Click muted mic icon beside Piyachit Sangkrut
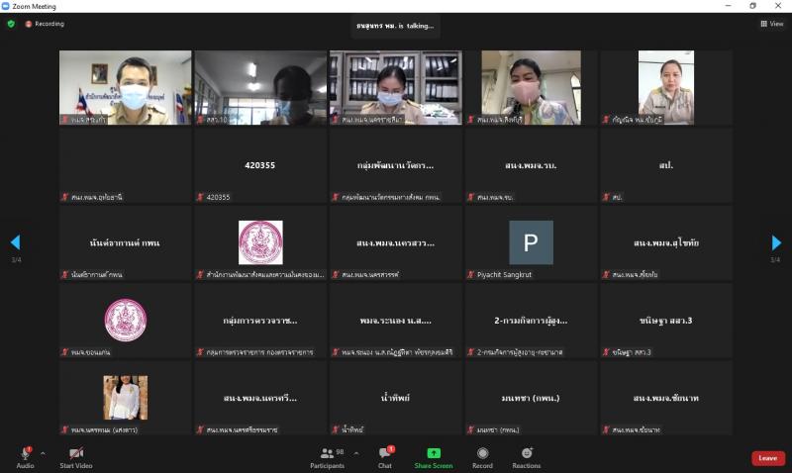792x473 pixels. [471, 275]
